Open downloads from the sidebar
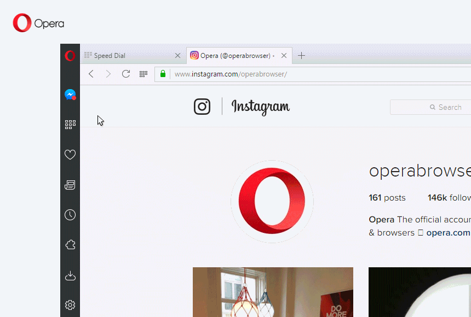The height and width of the screenshot is (317, 471). 70,275
